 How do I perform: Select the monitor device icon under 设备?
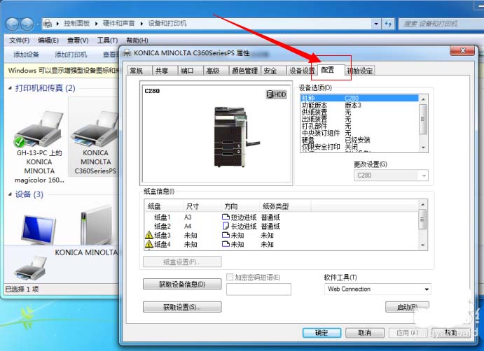(39, 229)
